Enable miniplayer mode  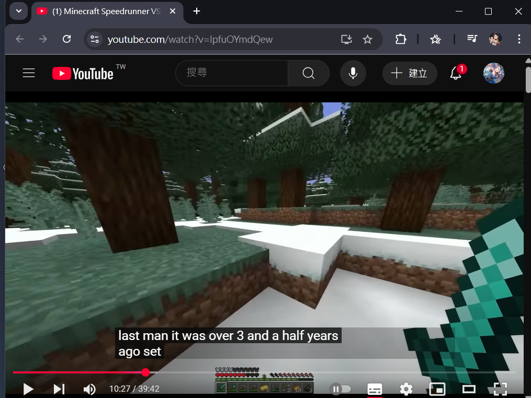(x=437, y=389)
